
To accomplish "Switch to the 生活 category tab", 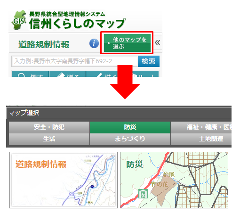I will pyautogui.click(x=49, y=139).
